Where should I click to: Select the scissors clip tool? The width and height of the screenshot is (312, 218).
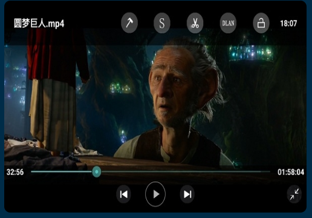pos(195,23)
